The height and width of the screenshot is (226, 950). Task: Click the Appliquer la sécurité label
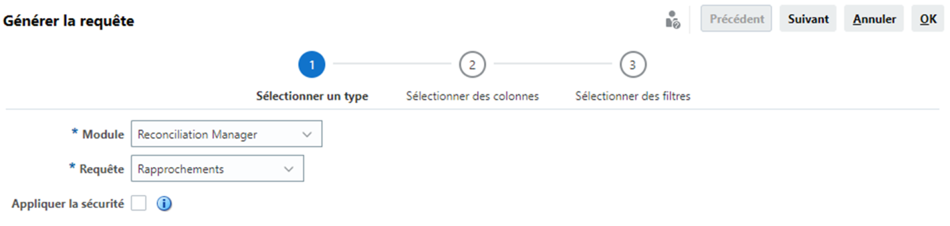coord(68,204)
